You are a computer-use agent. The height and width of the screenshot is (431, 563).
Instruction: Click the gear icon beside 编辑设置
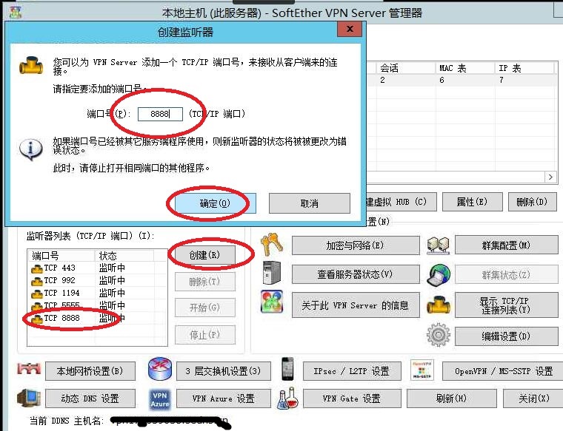[x=438, y=336]
